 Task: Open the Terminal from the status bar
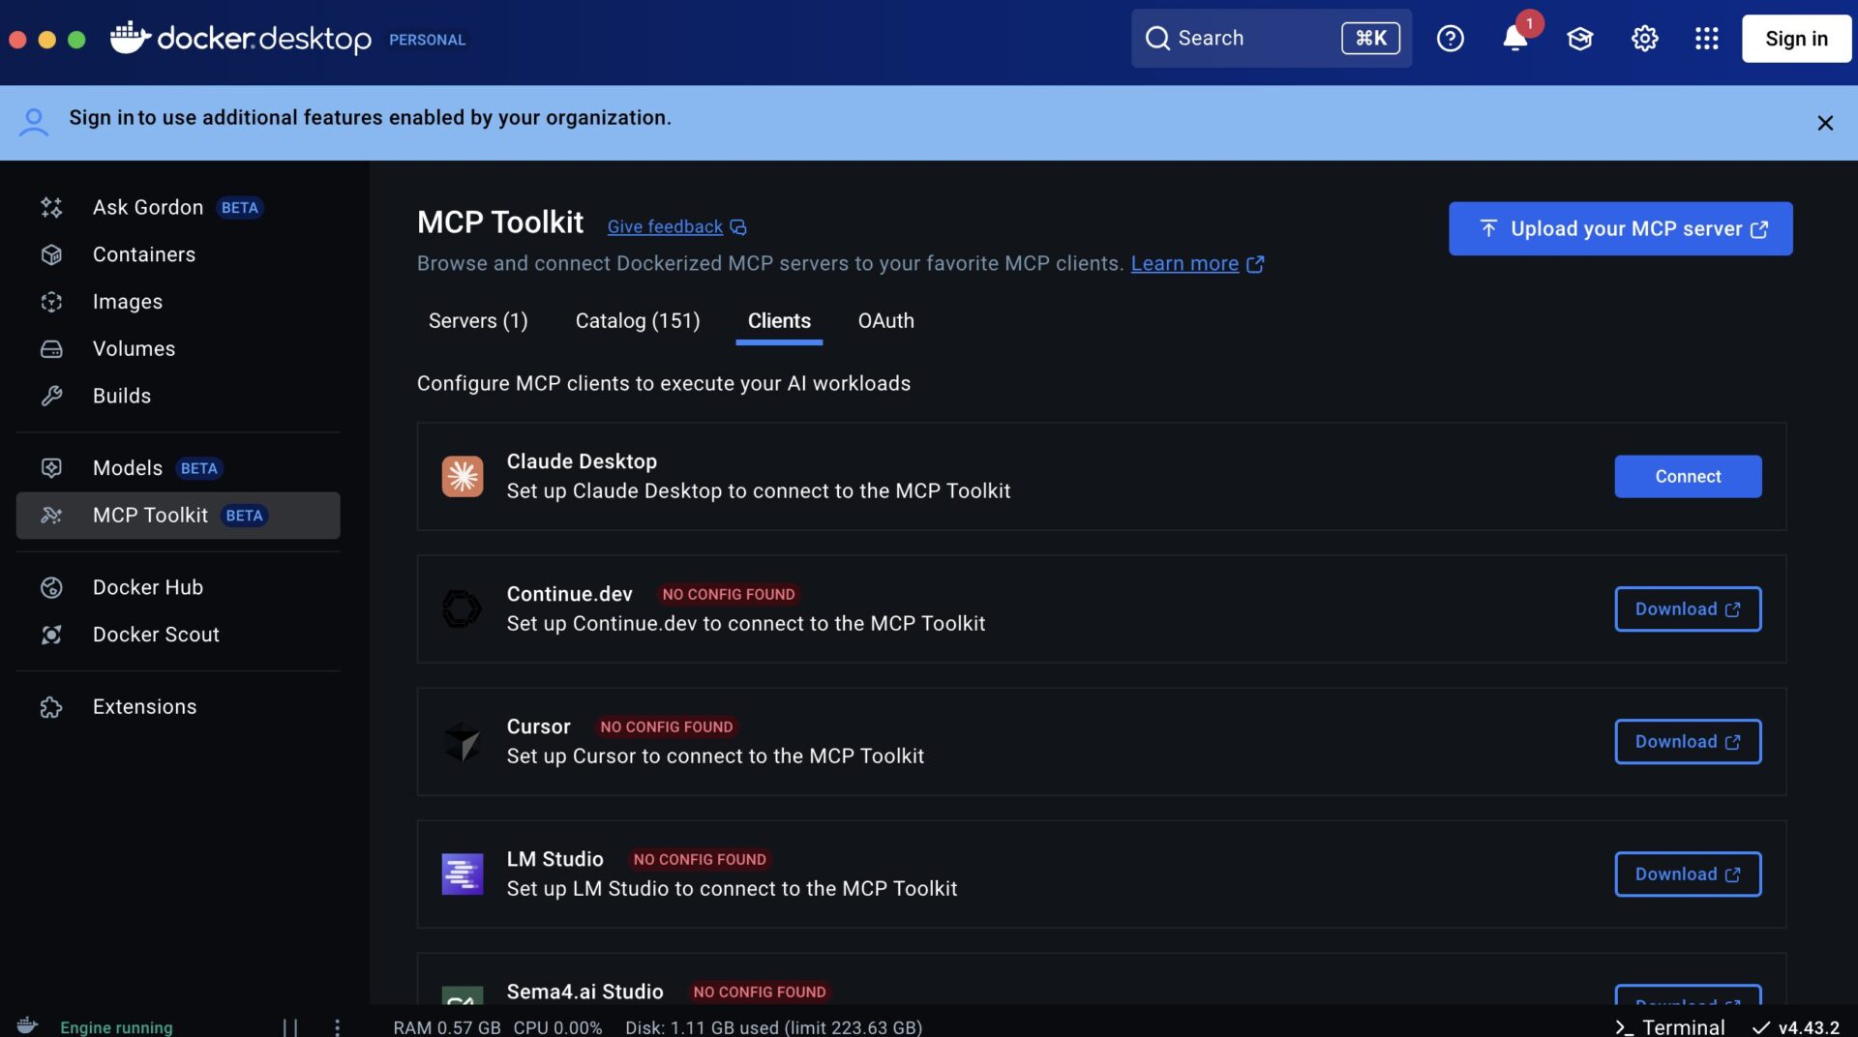coord(1669,1026)
